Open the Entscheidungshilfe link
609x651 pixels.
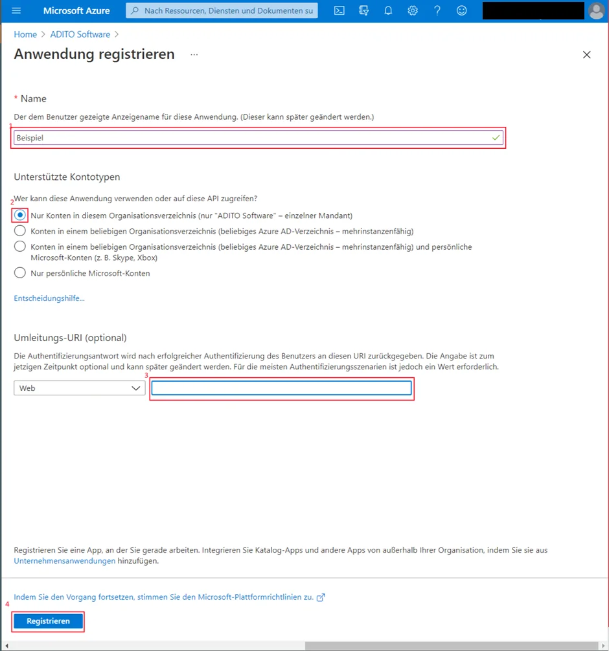click(49, 298)
